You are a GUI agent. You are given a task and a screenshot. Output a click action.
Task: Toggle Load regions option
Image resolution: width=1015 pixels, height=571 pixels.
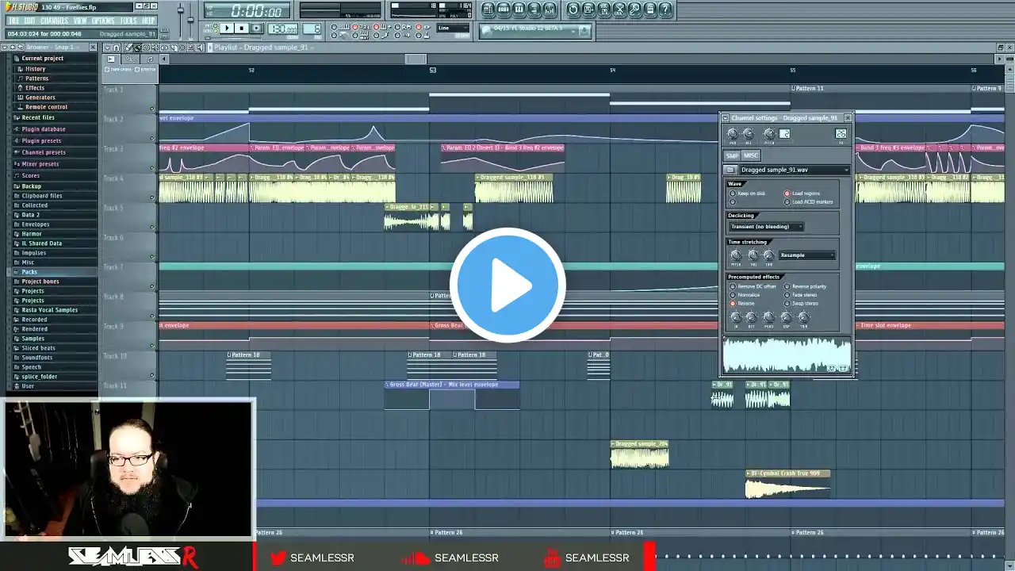[x=787, y=194]
